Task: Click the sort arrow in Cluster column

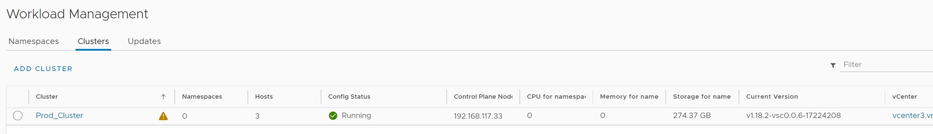Action: click(x=163, y=97)
